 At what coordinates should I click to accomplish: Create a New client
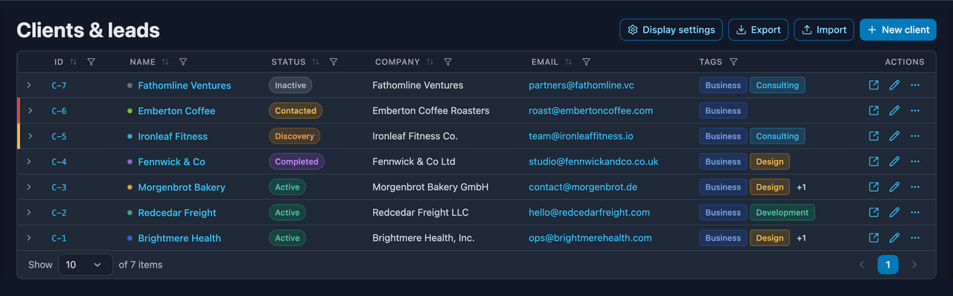click(x=898, y=30)
